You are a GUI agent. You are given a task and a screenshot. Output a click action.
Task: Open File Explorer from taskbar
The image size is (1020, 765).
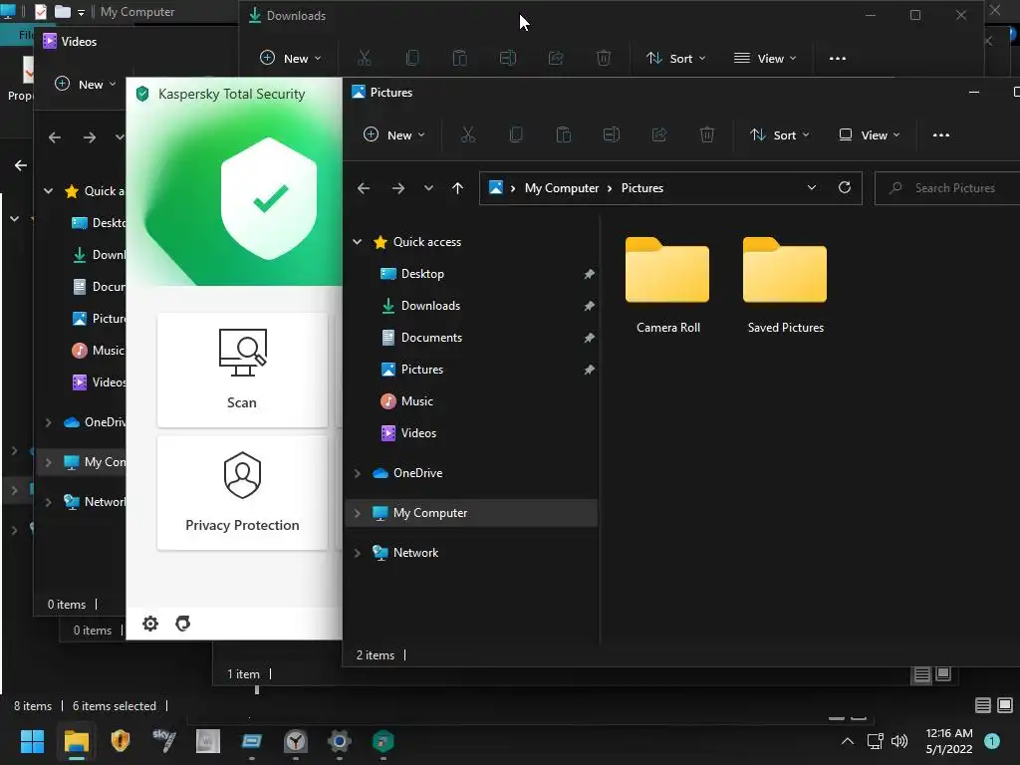pos(76,741)
